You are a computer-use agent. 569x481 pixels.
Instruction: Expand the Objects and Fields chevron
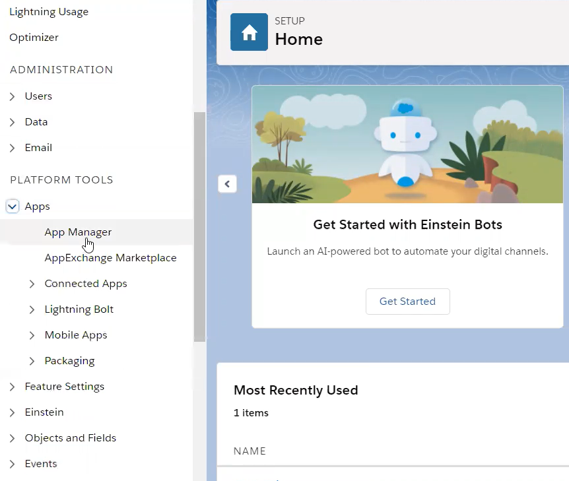pos(12,439)
